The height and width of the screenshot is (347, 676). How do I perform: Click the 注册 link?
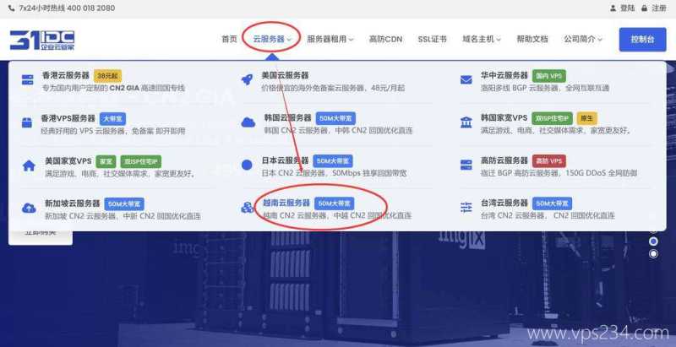pos(659,8)
